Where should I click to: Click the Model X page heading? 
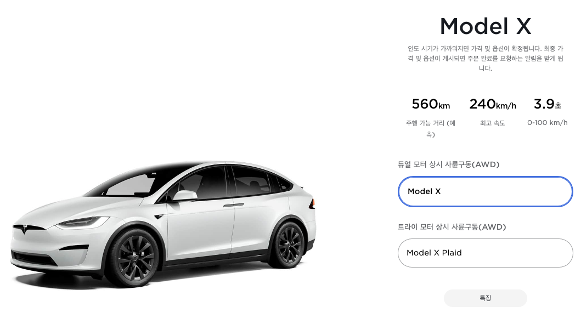click(x=485, y=26)
